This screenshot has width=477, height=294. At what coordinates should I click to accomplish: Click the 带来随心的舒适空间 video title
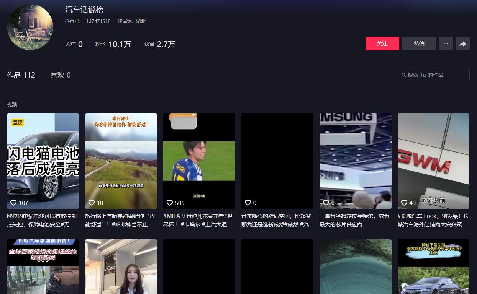pos(277,220)
